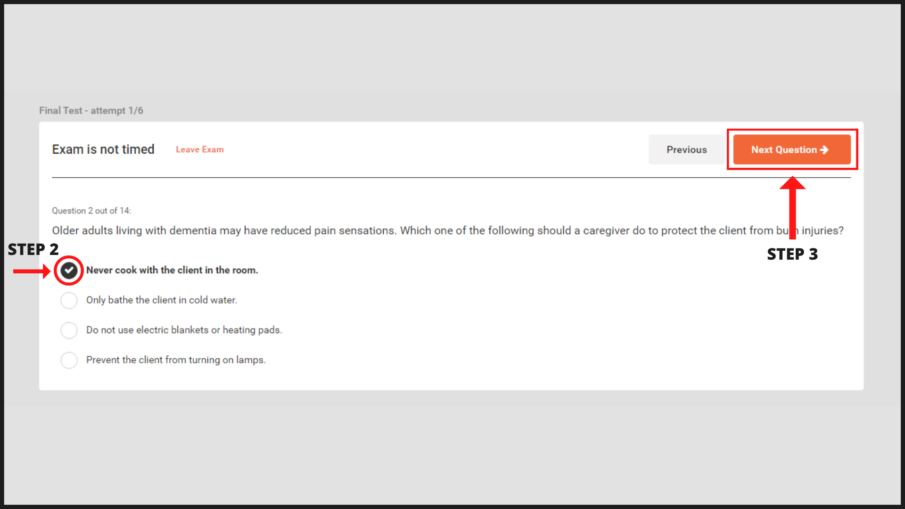Select 'Only bathe the client in cold water' radio

click(69, 300)
